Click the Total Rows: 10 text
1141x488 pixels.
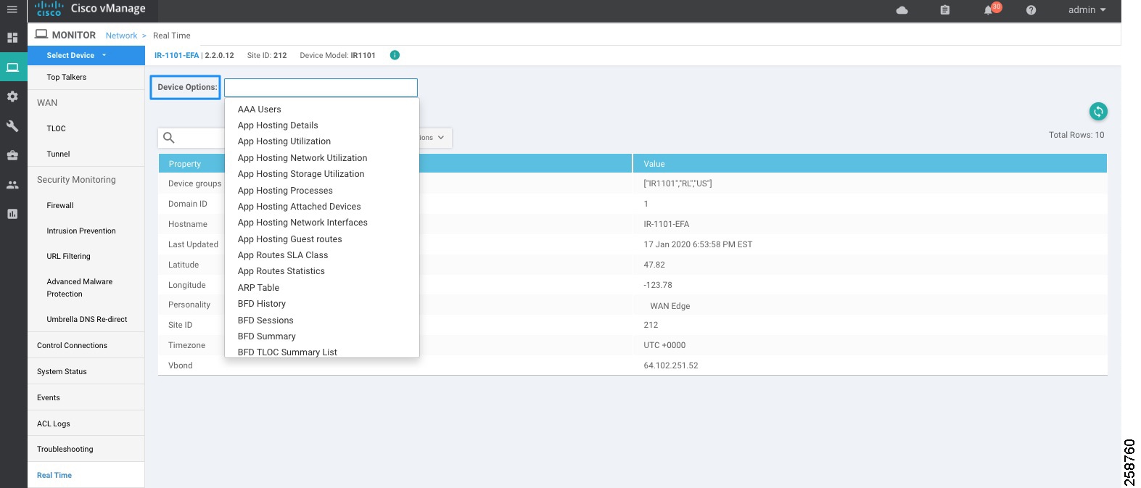[1076, 135]
